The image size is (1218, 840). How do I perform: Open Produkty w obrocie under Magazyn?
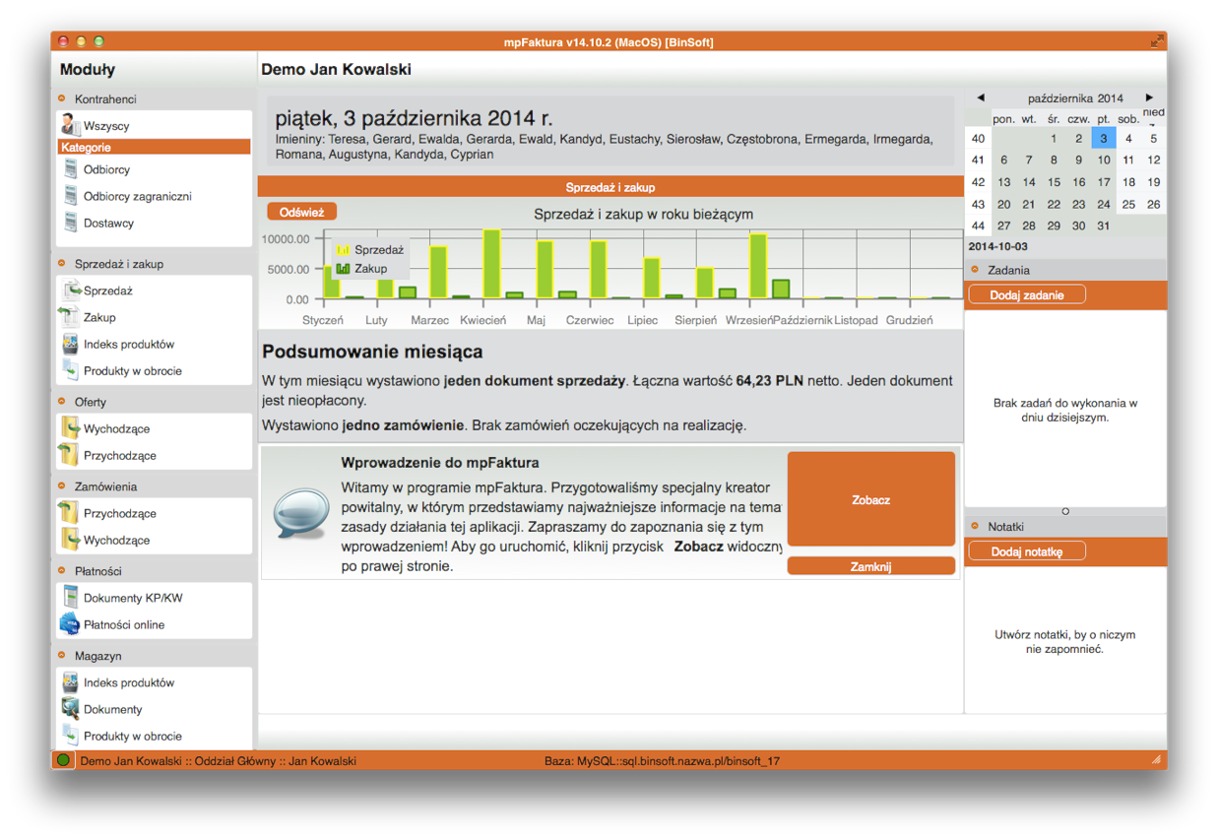(x=70, y=736)
